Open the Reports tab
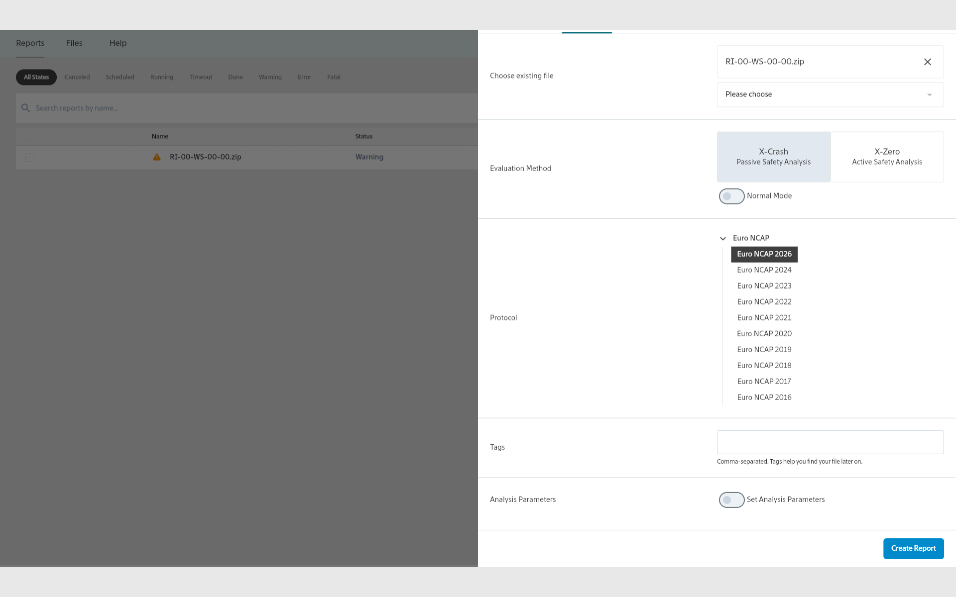The height and width of the screenshot is (597, 956). click(30, 43)
